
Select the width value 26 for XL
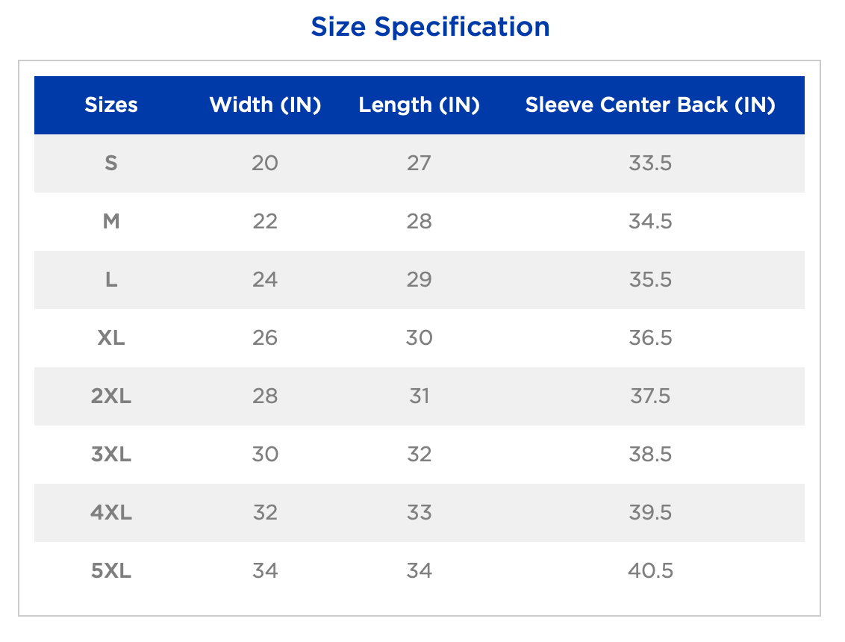click(265, 337)
